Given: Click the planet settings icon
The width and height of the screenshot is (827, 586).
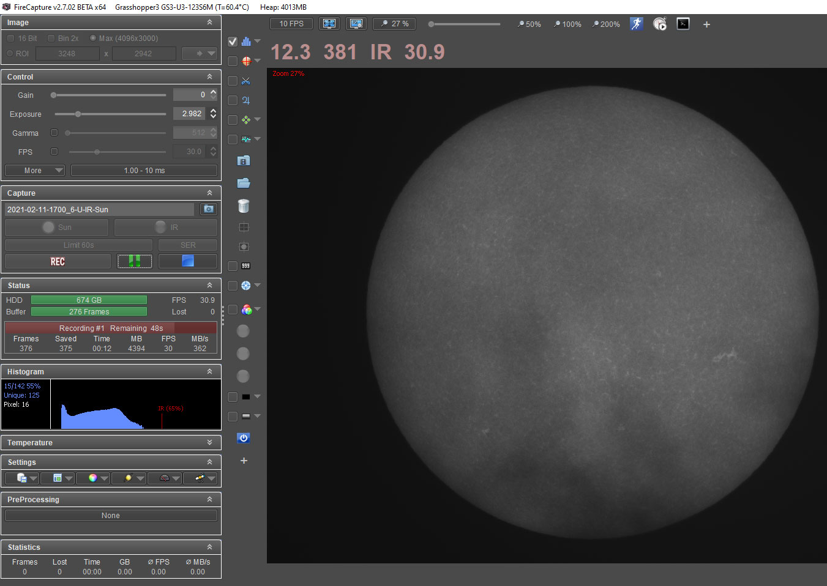Looking at the screenshot, I should pyautogui.click(x=128, y=478).
